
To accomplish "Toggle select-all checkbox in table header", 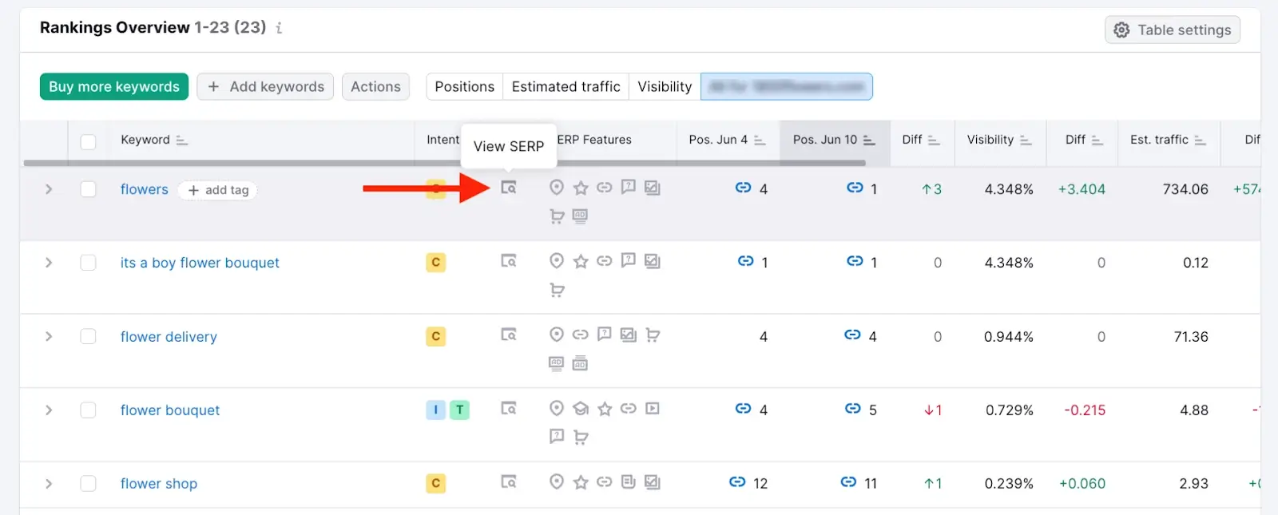I will pos(88,141).
